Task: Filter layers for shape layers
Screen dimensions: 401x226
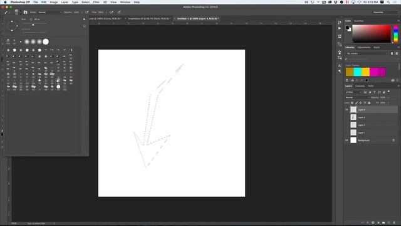Action: click(x=379, y=92)
